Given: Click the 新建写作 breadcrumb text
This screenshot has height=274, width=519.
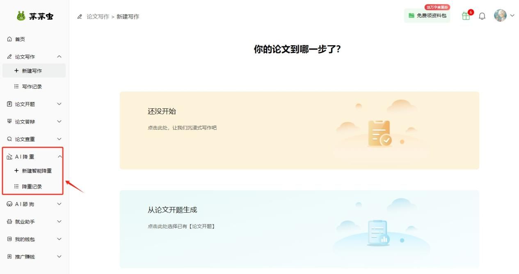Looking at the screenshot, I should [x=128, y=16].
